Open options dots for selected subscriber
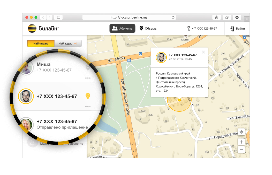The image size is (272, 175). click(88, 106)
